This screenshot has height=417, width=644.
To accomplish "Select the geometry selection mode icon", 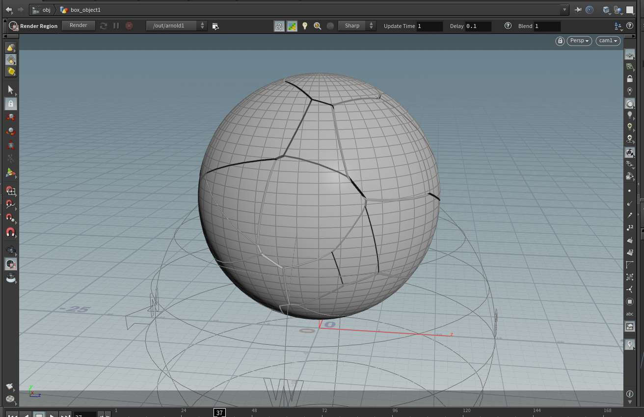I will [11, 59].
